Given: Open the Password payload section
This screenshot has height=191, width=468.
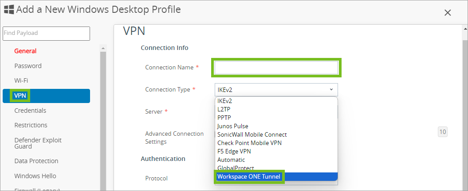Looking at the screenshot, I should (x=28, y=66).
